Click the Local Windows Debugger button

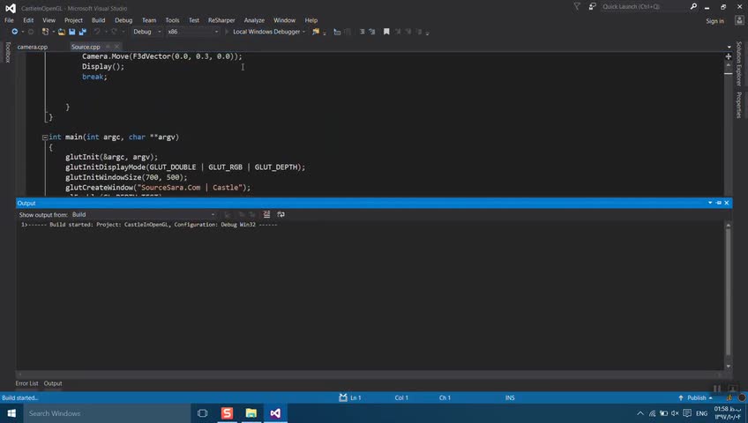coord(266,32)
